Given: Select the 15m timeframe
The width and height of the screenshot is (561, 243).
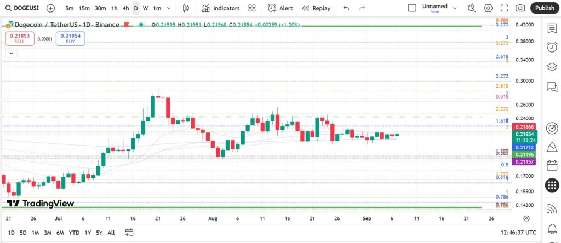Looking at the screenshot, I should 84,8.
